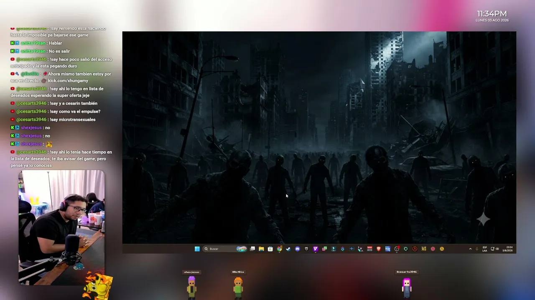The height and width of the screenshot is (300, 535).
Task: Open the pink and green taskbar app
Action: [x=324, y=249]
